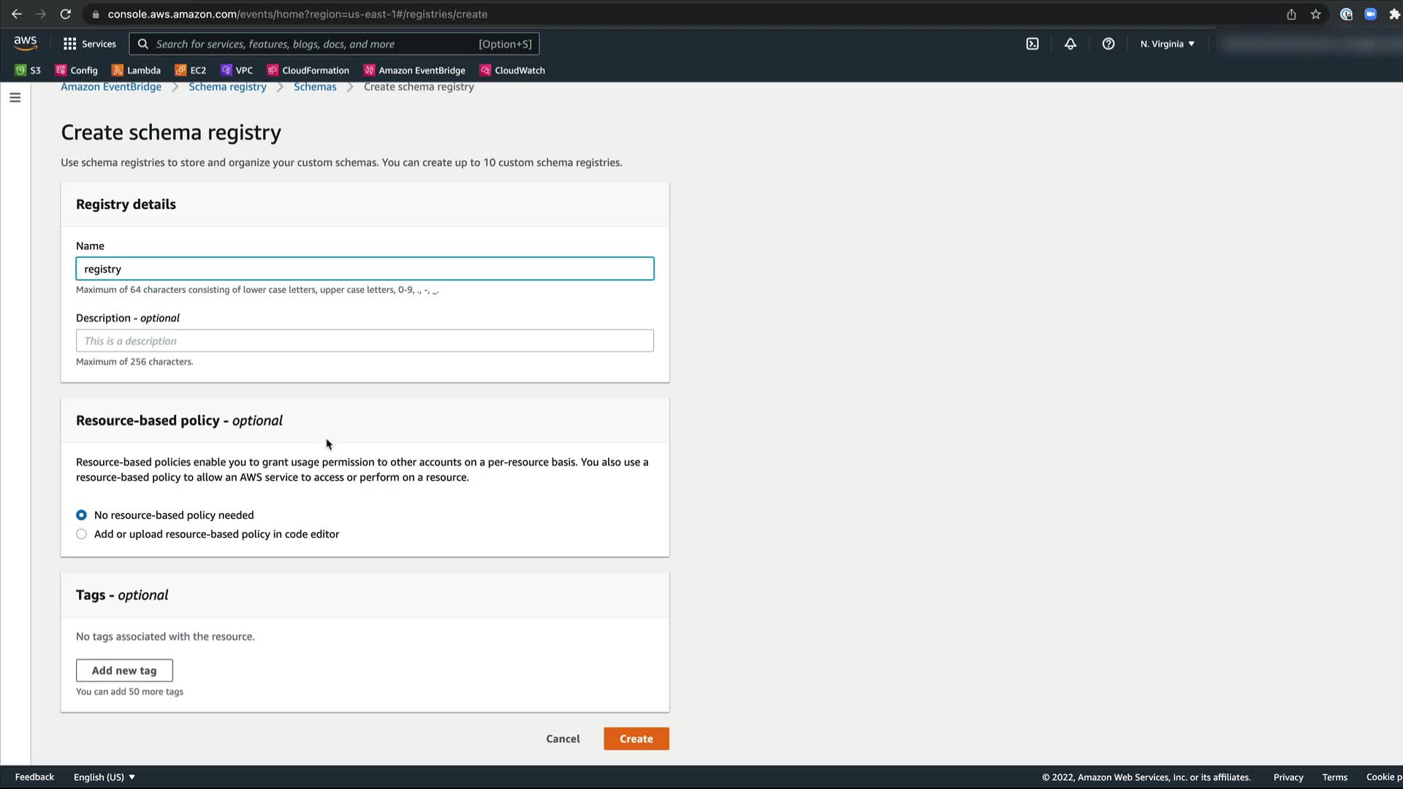Image resolution: width=1403 pixels, height=789 pixels.
Task: Expand the N. Virginia region dropdown
Action: (x=1167, y=44)
